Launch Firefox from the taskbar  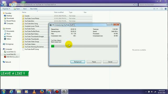pyautogui.click(x=42, y=92)
